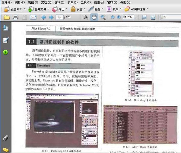
Task: Go to previous page arrow
Action: click(x=43, y=17)
